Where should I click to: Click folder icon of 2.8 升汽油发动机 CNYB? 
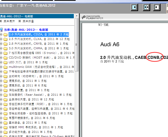[x=5, y=44]
